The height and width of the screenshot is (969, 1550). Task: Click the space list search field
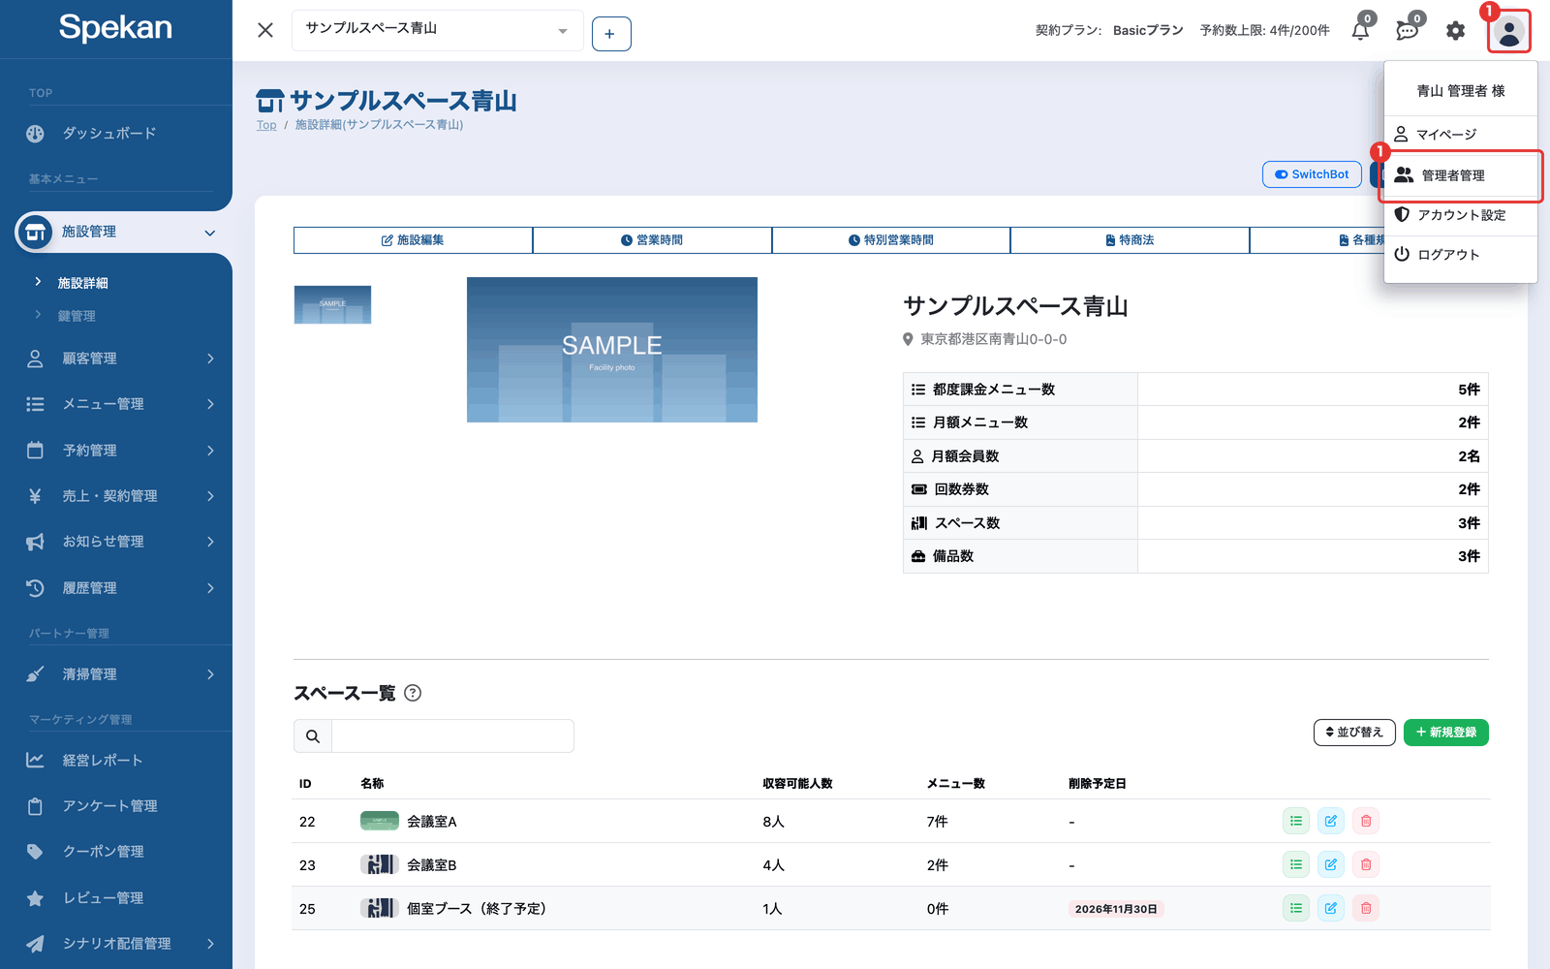[452, 736]
